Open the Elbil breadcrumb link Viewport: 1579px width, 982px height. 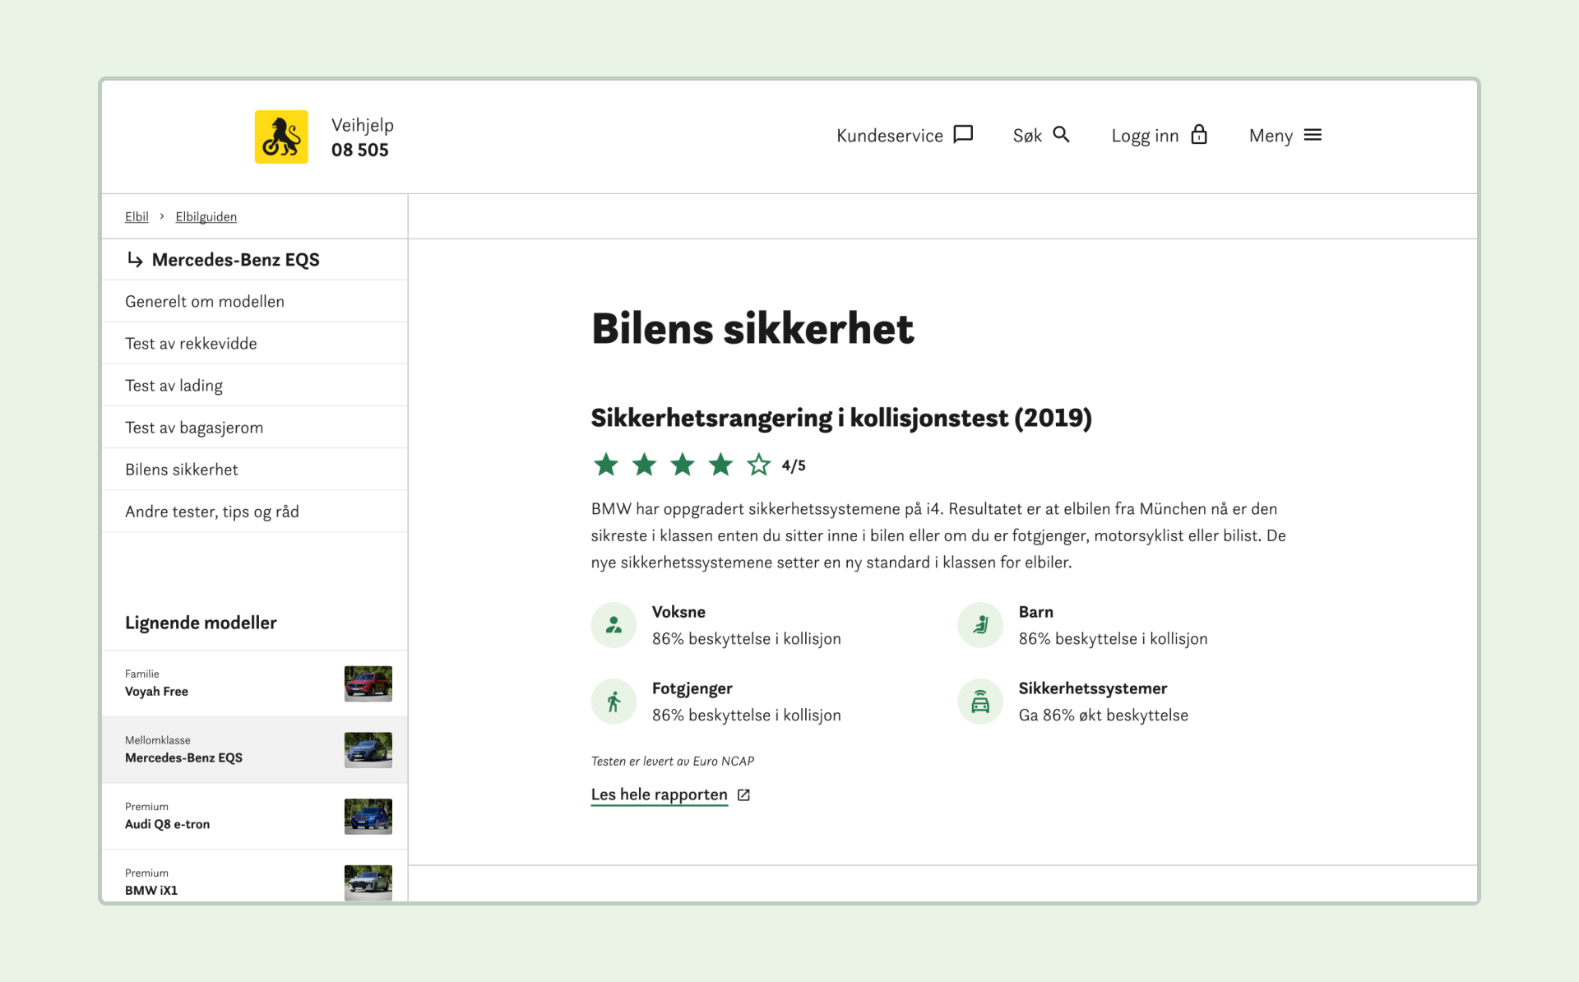[137, 216]
